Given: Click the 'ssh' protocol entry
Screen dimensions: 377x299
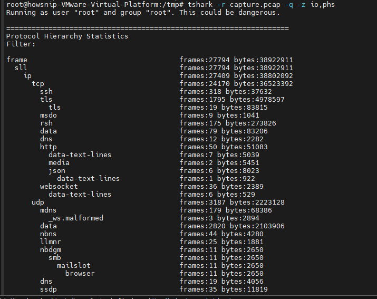Looking at the screenshot, I should tap(46, 92).
